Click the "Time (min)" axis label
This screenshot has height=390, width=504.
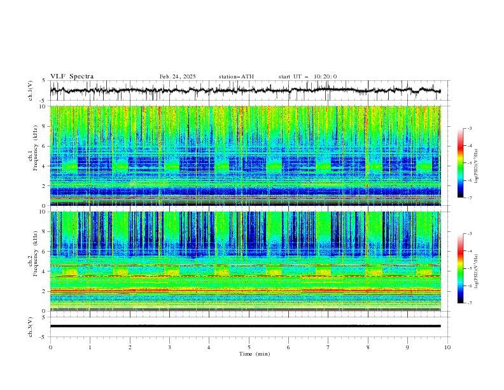(255, 354)
